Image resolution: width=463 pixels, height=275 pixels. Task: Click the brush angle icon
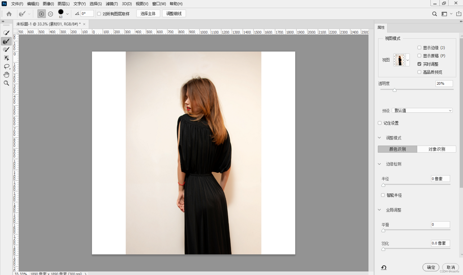(x=77, y=14)
